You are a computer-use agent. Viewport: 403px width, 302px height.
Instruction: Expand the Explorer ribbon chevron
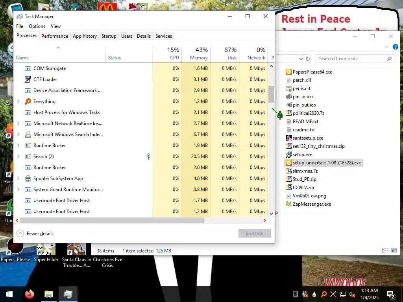pyautogui.click(x=387, y=47)
